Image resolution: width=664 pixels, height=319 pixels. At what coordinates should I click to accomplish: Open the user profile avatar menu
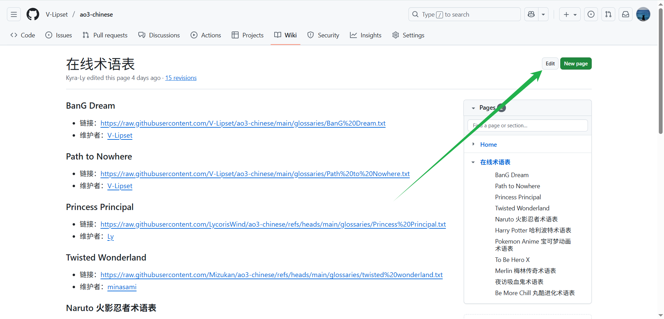click(643, 15)
